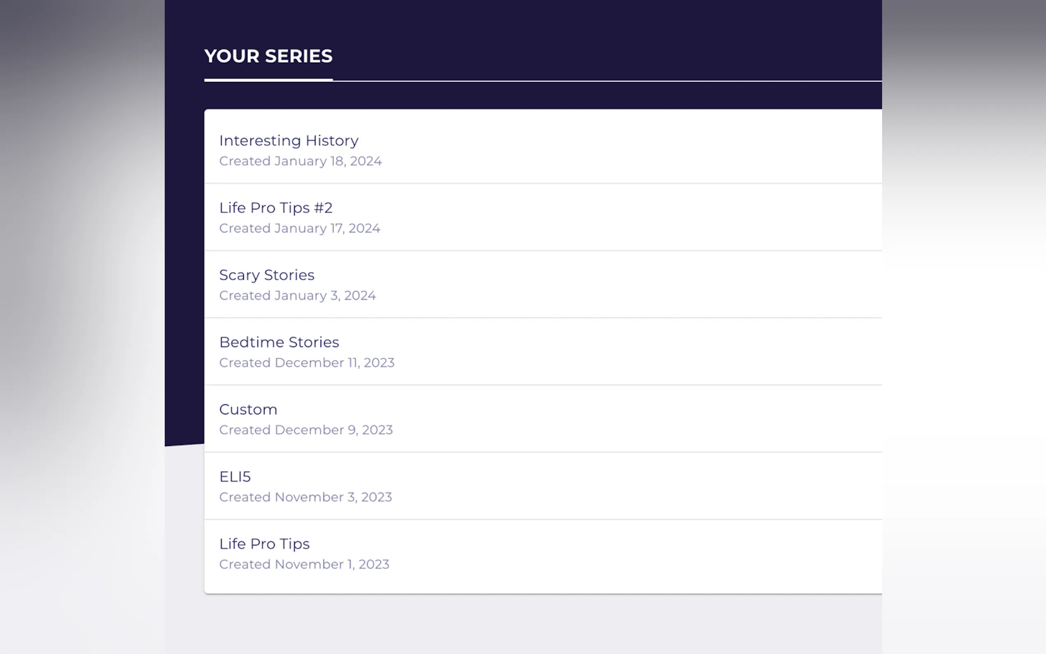Click the white underline beneath YOUR SERIES
This screenshot has width=1046, height=654.
(268, 80)
